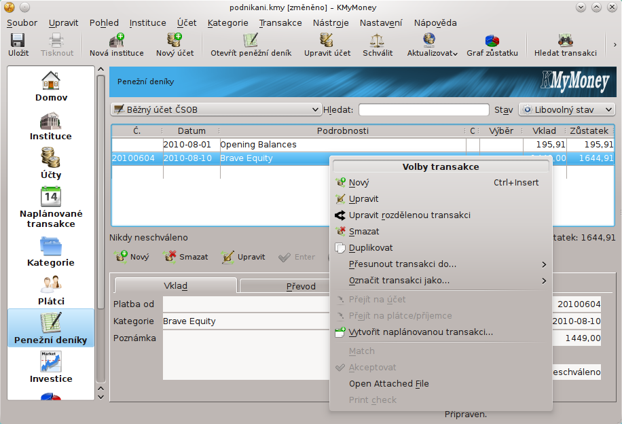The height and width of the screenshot is (424, 622).
Task: Select Peněžní deníky in sidebar
Action: tap(51, 328)
